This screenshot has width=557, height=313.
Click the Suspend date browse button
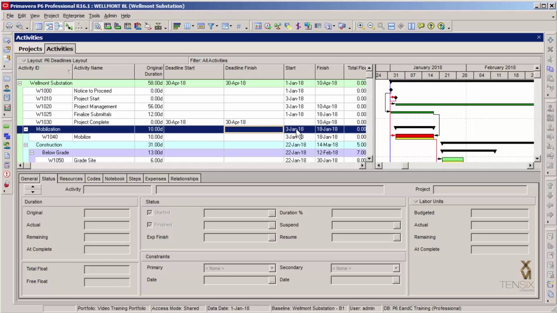(x=396, y=225)
